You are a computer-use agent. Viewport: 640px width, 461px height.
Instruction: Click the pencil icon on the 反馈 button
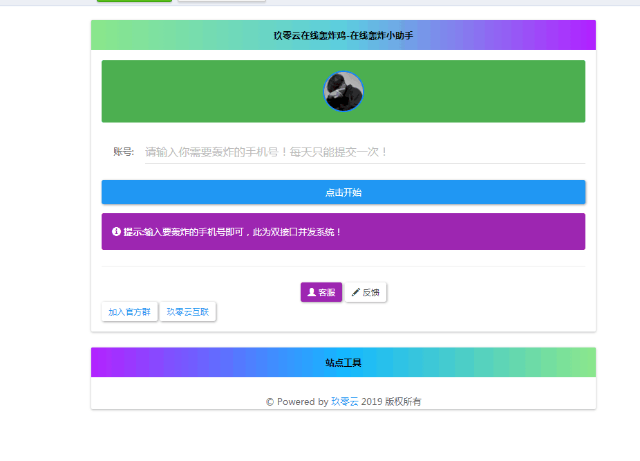point(355,291)
